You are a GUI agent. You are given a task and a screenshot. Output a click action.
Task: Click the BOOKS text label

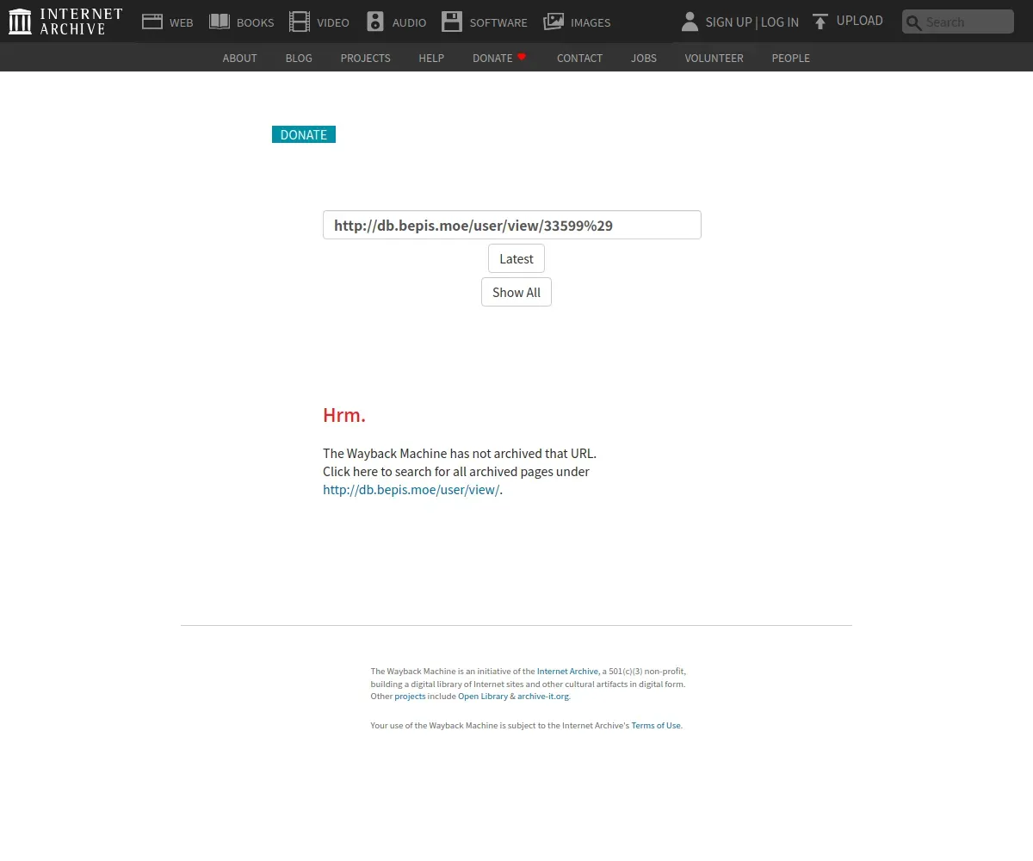[x=255, y=22]
